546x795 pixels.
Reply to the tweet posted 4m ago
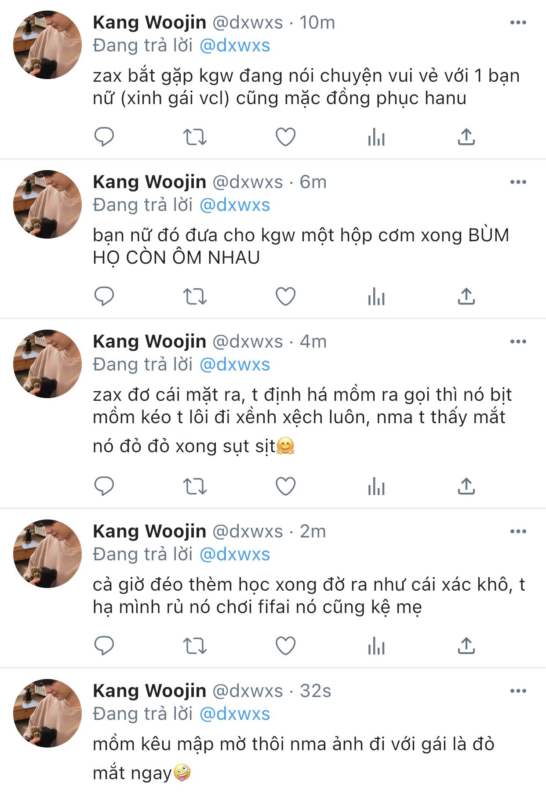coord(104,486)
